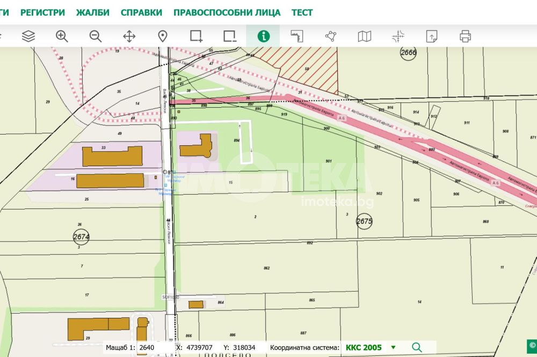Select the polygon drawing tool

(330, 36)
